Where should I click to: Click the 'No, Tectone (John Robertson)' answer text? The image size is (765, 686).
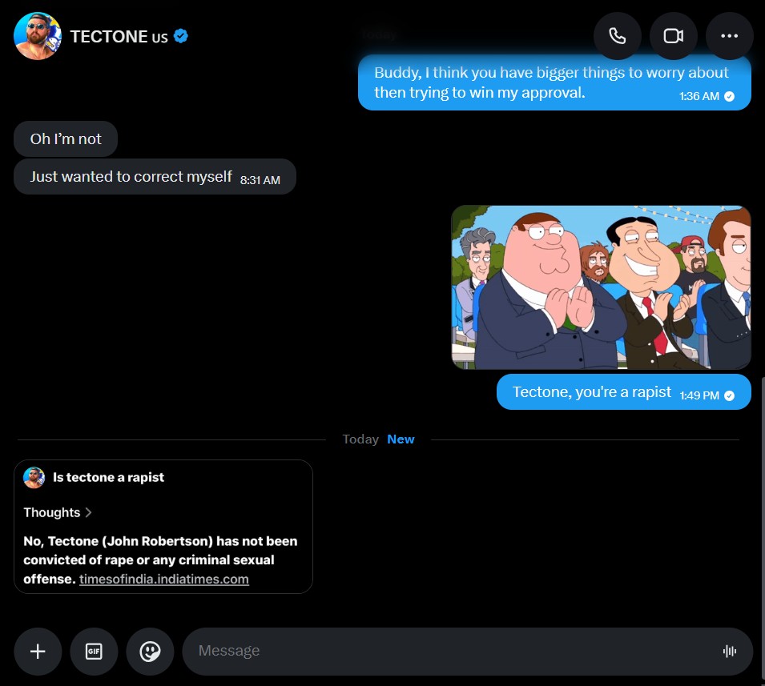[160, 560]
